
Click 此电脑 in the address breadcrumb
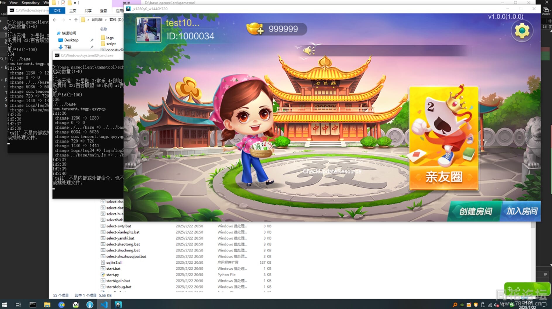pos(97,20)
